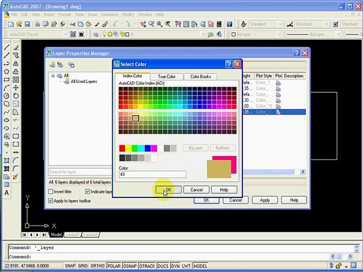Screen dimensions: 363x272
Task: Open the Layer Properties Manager toolbar icon
Action: (96, 34)
